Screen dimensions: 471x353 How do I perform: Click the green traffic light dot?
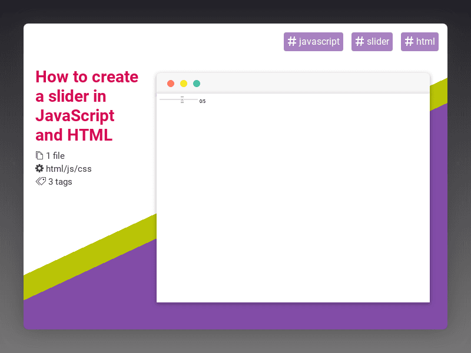point(197,84)
